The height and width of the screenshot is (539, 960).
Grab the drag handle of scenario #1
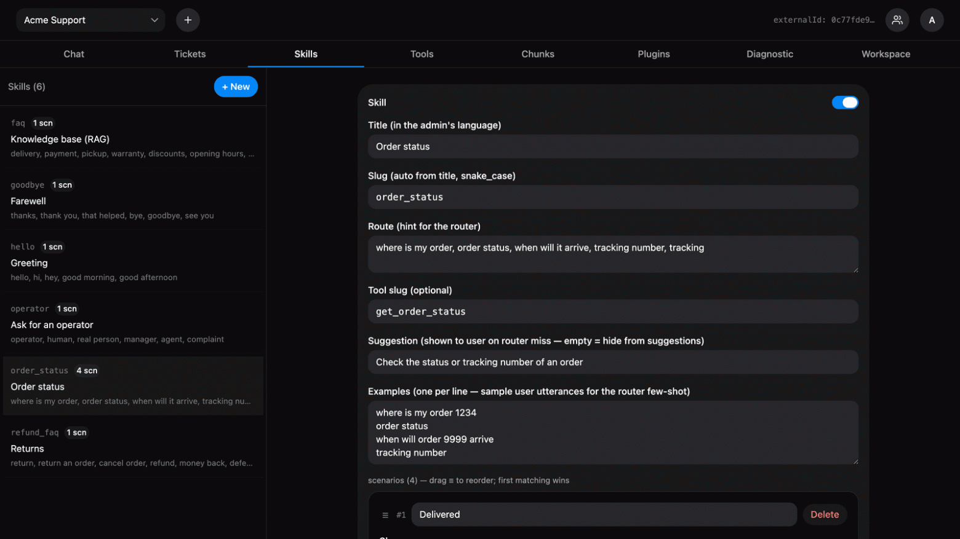point(385,515)
